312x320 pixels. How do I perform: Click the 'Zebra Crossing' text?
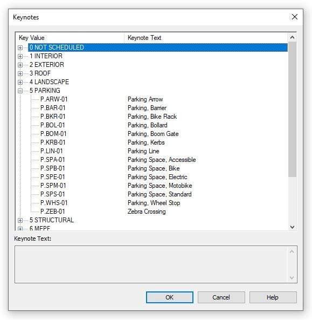point(147,212)
